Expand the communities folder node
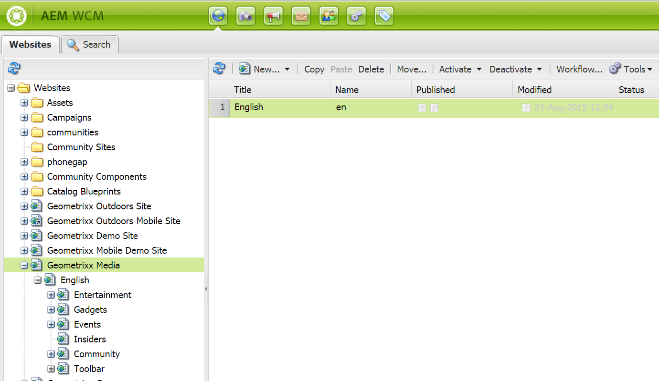The height and width of the screenshot is (381, 659). [x=24, y=133]
